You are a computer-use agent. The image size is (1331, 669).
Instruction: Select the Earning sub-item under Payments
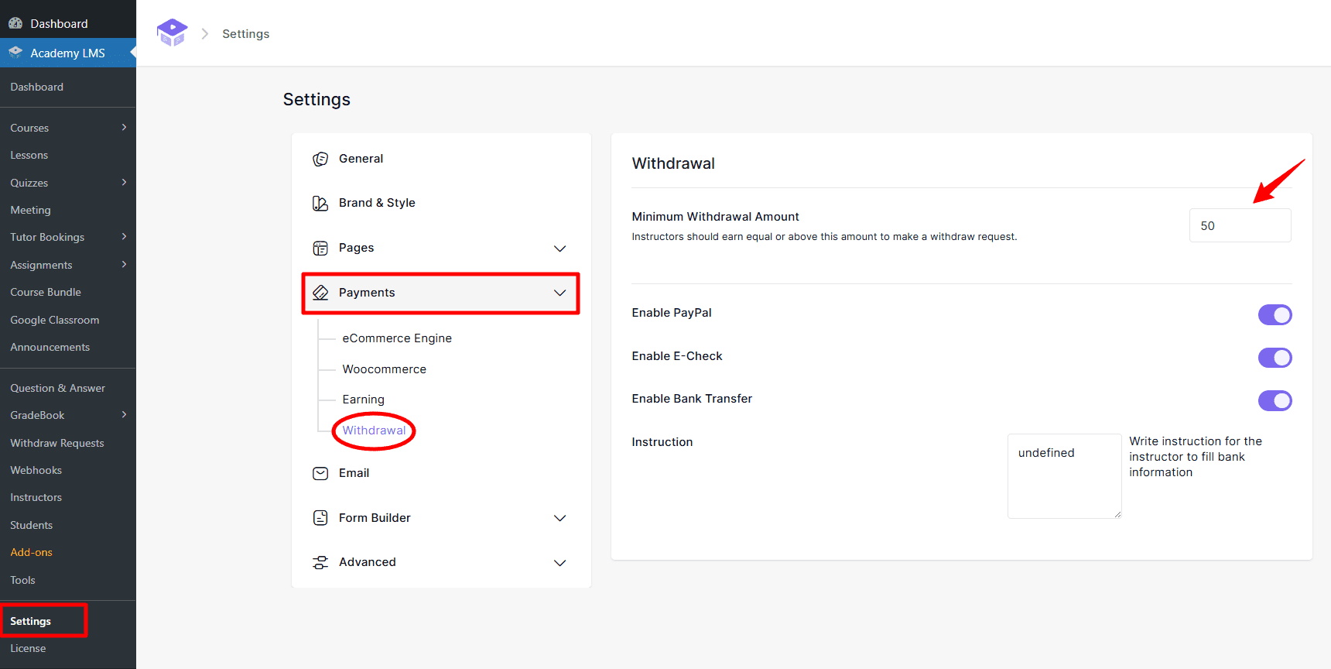point(363,400)
